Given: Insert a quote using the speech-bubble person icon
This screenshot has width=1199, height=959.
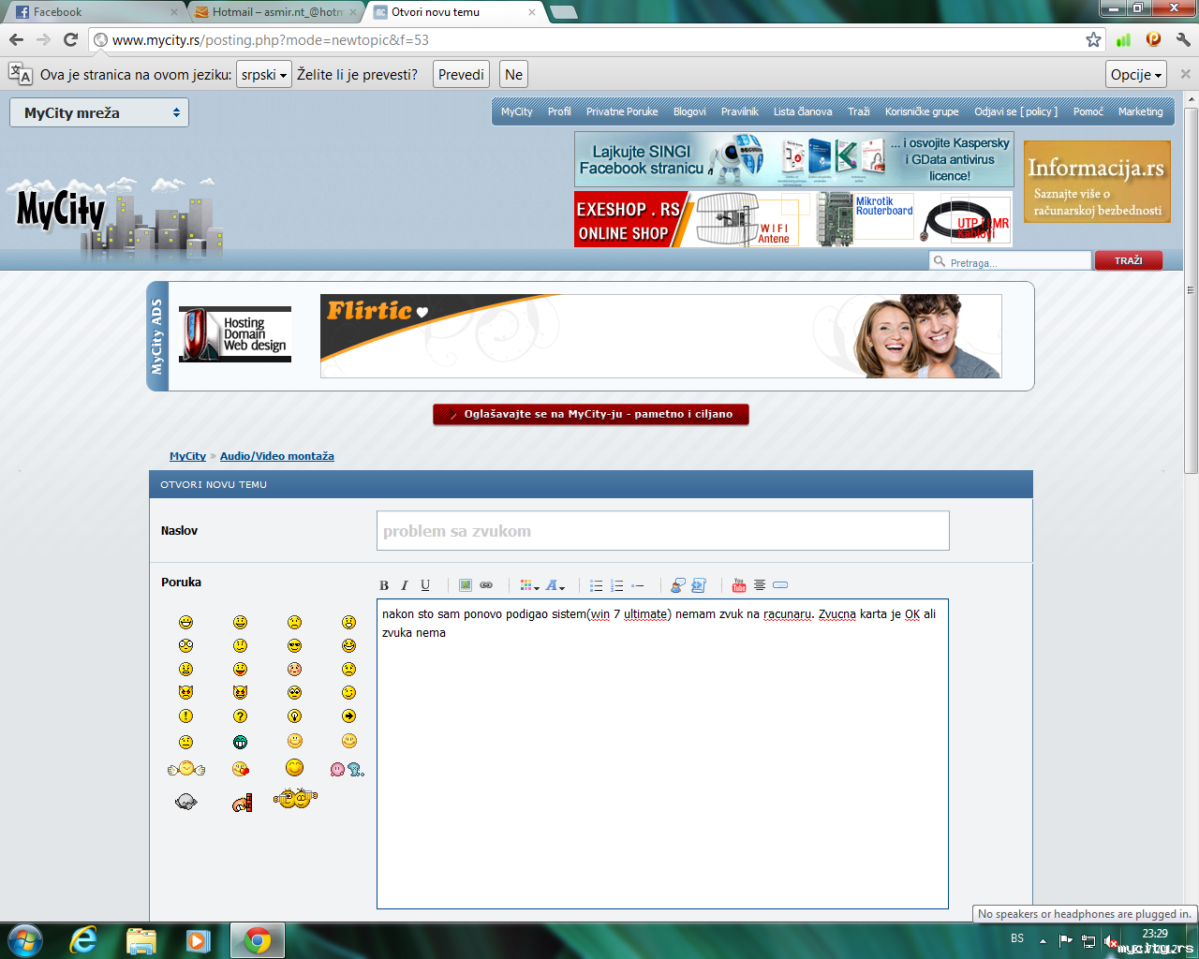Looking at the screenshot, I should click(x=678, y=585).
